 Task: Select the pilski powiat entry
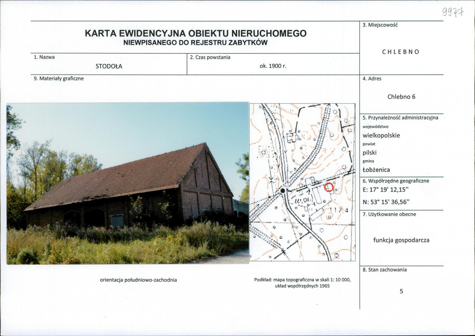pyautogui.click(x=370, y=152)
